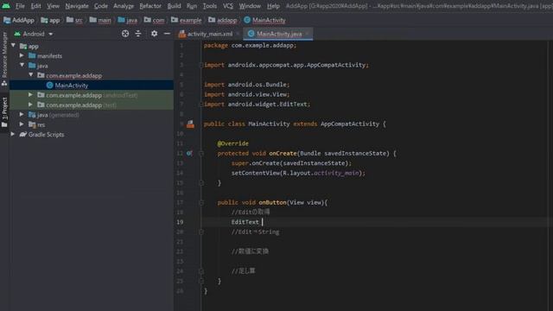Viewport: 553px width, 311px height.
Task: Click setContentView line in code
Action: 298,173
